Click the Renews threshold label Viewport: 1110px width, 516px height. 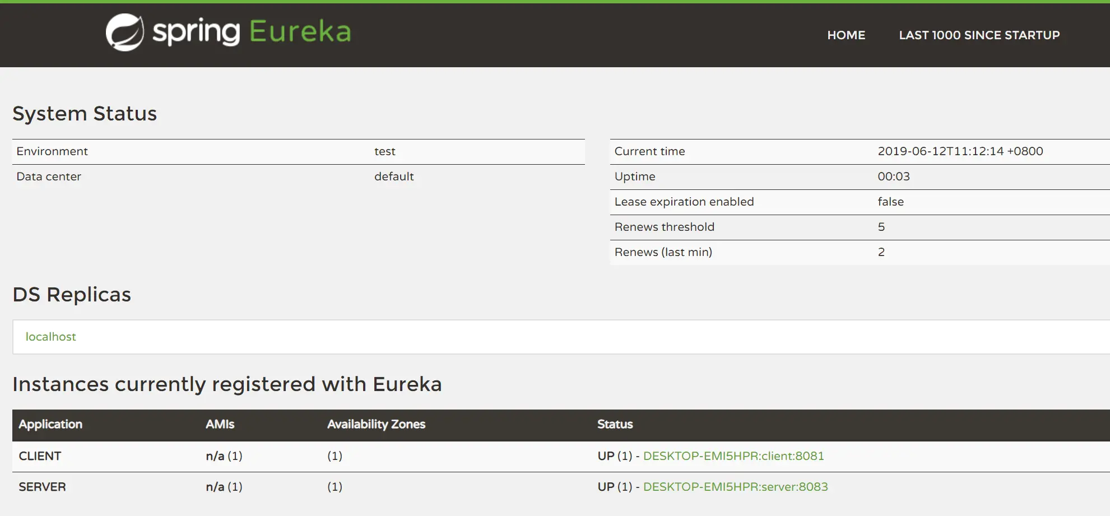(x=665, y=227)
